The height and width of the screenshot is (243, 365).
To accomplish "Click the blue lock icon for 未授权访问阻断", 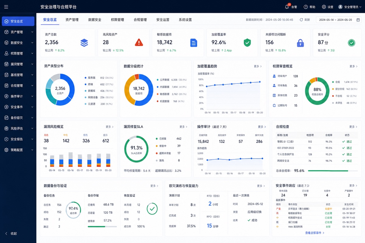I will click(300, 43).
